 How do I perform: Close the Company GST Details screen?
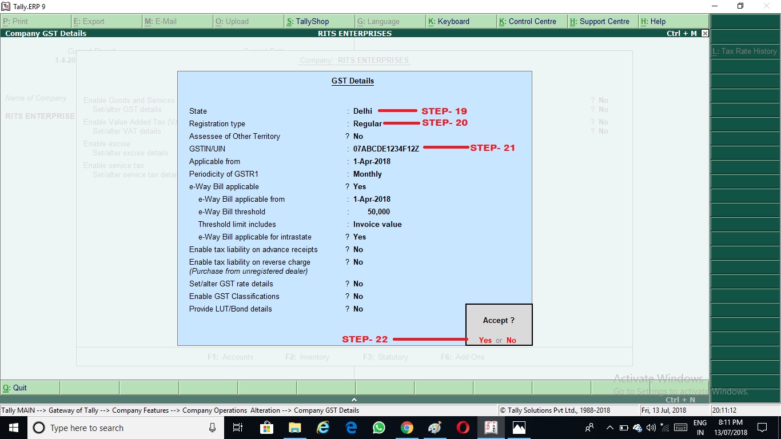point(705,34)
